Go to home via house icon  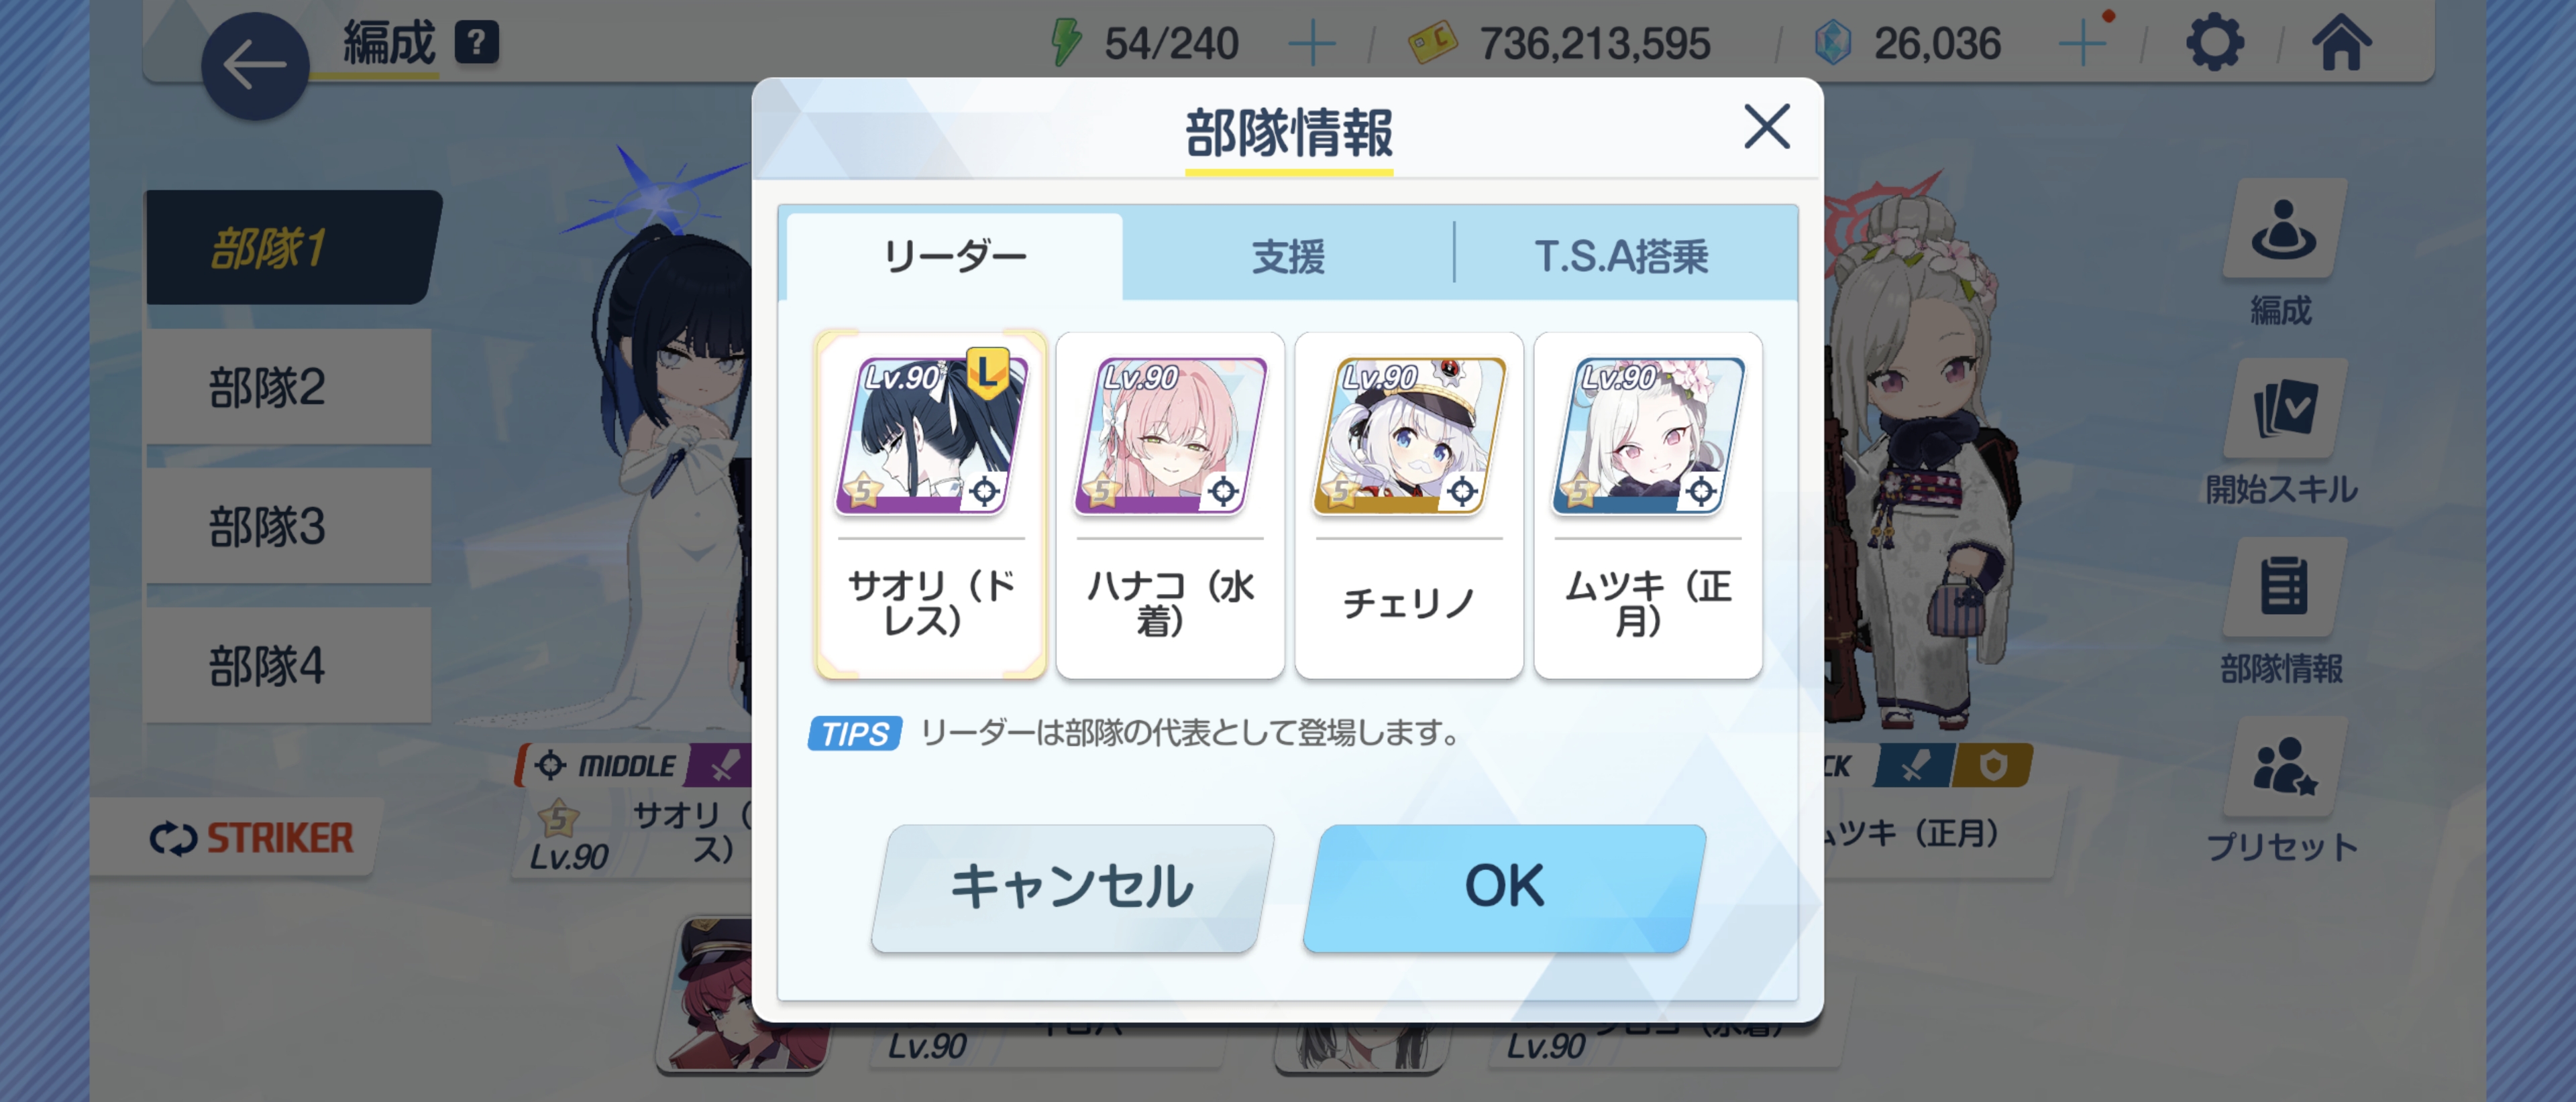coord(2341,43)
